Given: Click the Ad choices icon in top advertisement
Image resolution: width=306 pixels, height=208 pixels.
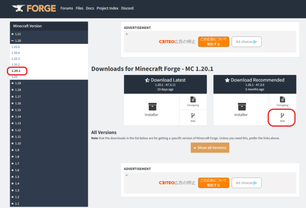Looking at the screenshot, I should [255, 42].
